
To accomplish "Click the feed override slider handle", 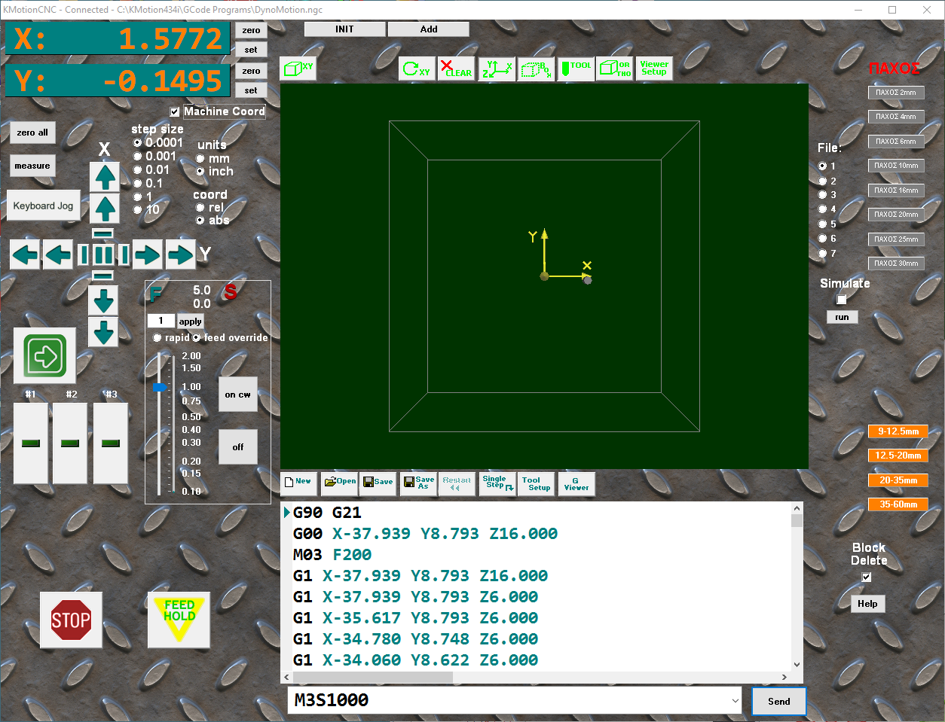I will (x=159, y=387).
